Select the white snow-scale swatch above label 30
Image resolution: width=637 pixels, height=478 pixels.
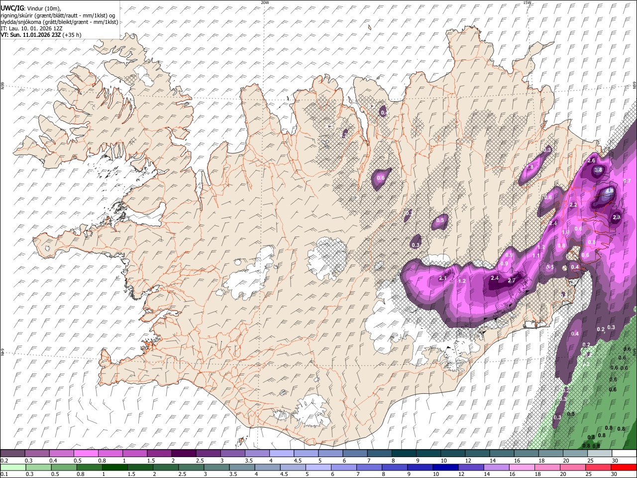[x=624, y=453]
